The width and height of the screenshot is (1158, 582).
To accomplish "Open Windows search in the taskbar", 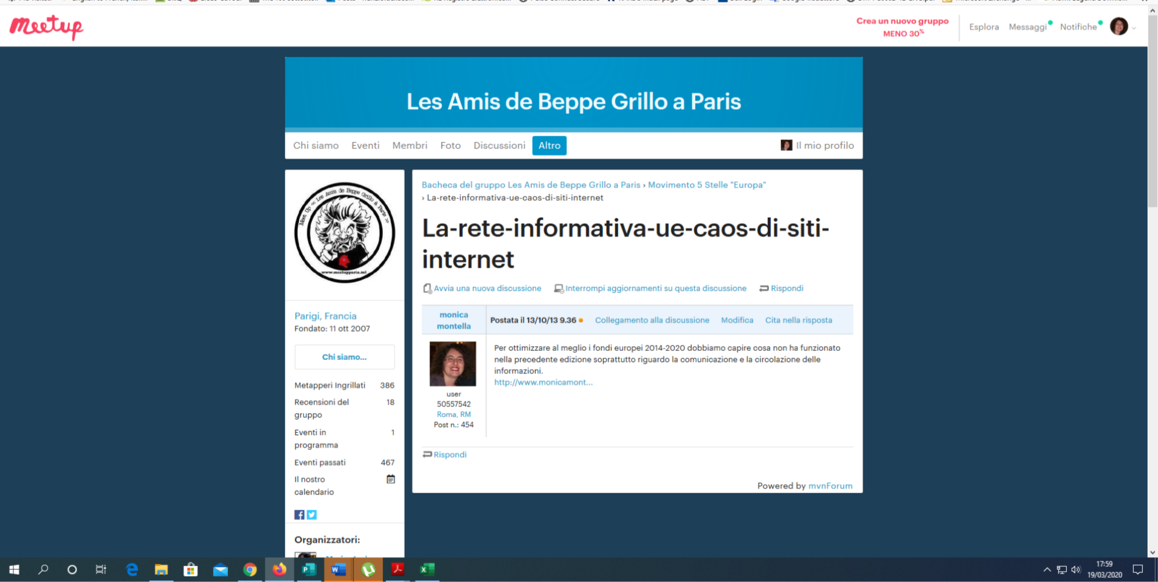I will coord(43,569).
